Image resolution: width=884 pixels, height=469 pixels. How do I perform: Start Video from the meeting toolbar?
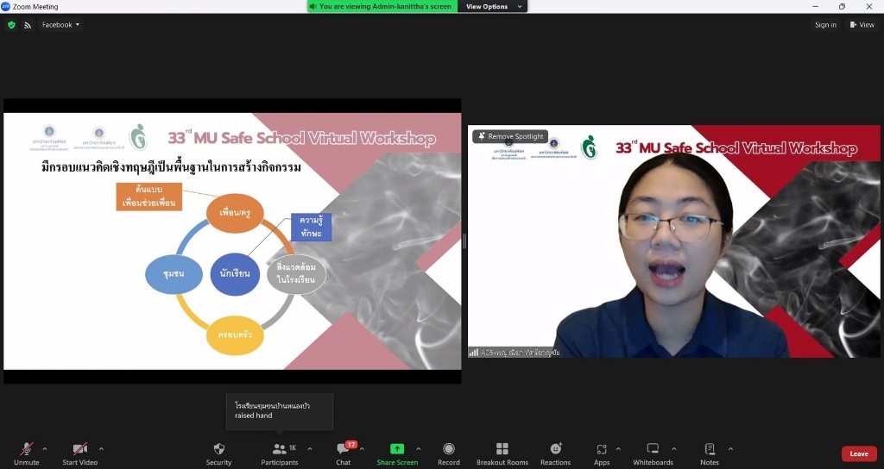pyautogui.click(x=80, y=453)
